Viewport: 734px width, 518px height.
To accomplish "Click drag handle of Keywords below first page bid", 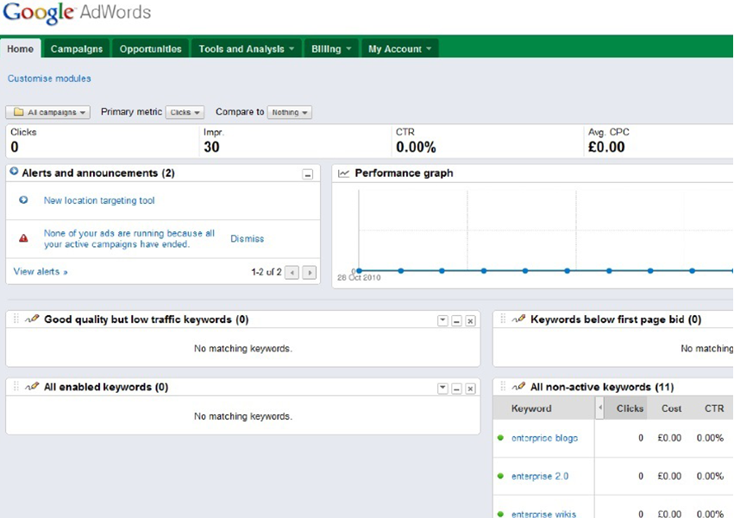I will (x=503, y=319).
